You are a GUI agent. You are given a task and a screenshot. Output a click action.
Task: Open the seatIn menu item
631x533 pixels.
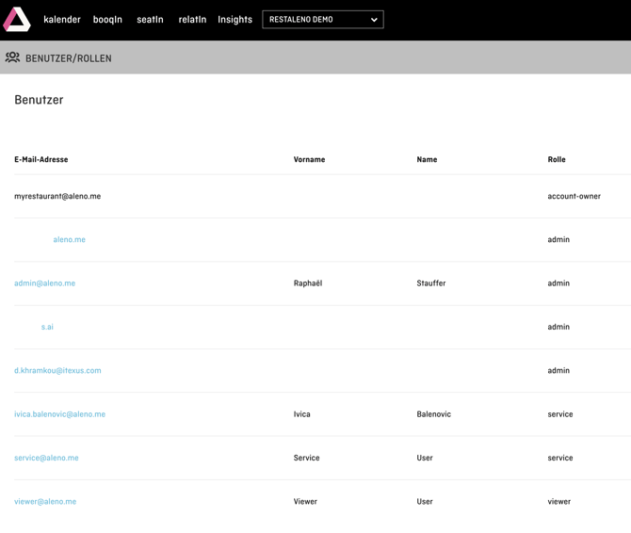tap(150, 20)
